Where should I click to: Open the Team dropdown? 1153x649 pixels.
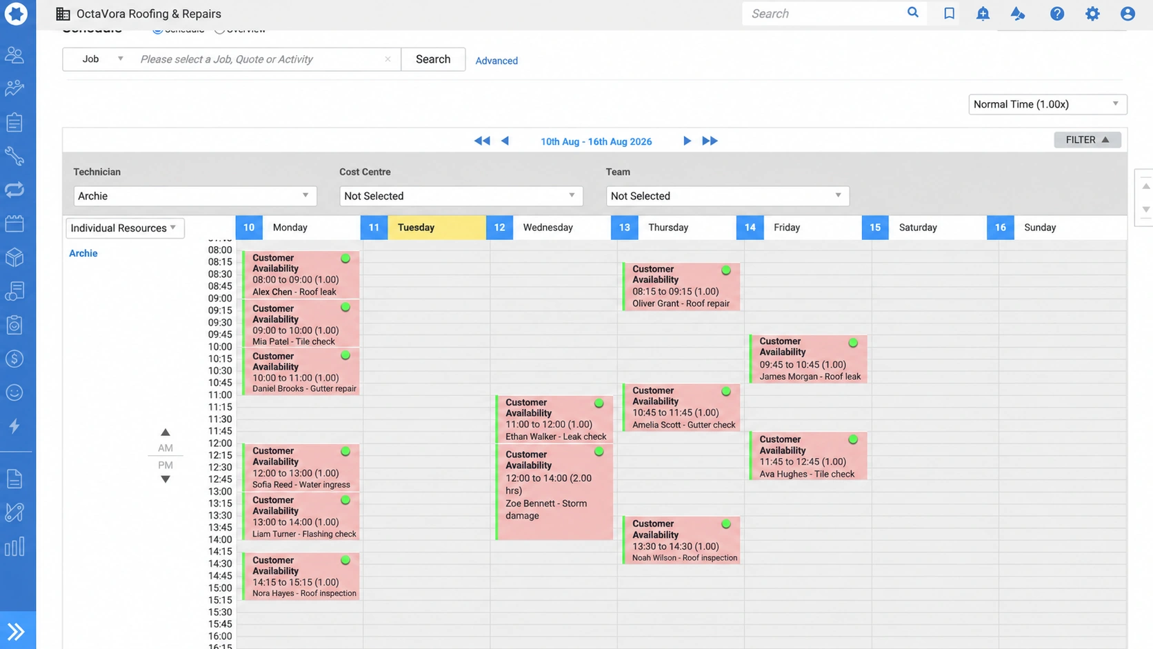[x=728, y=196]
